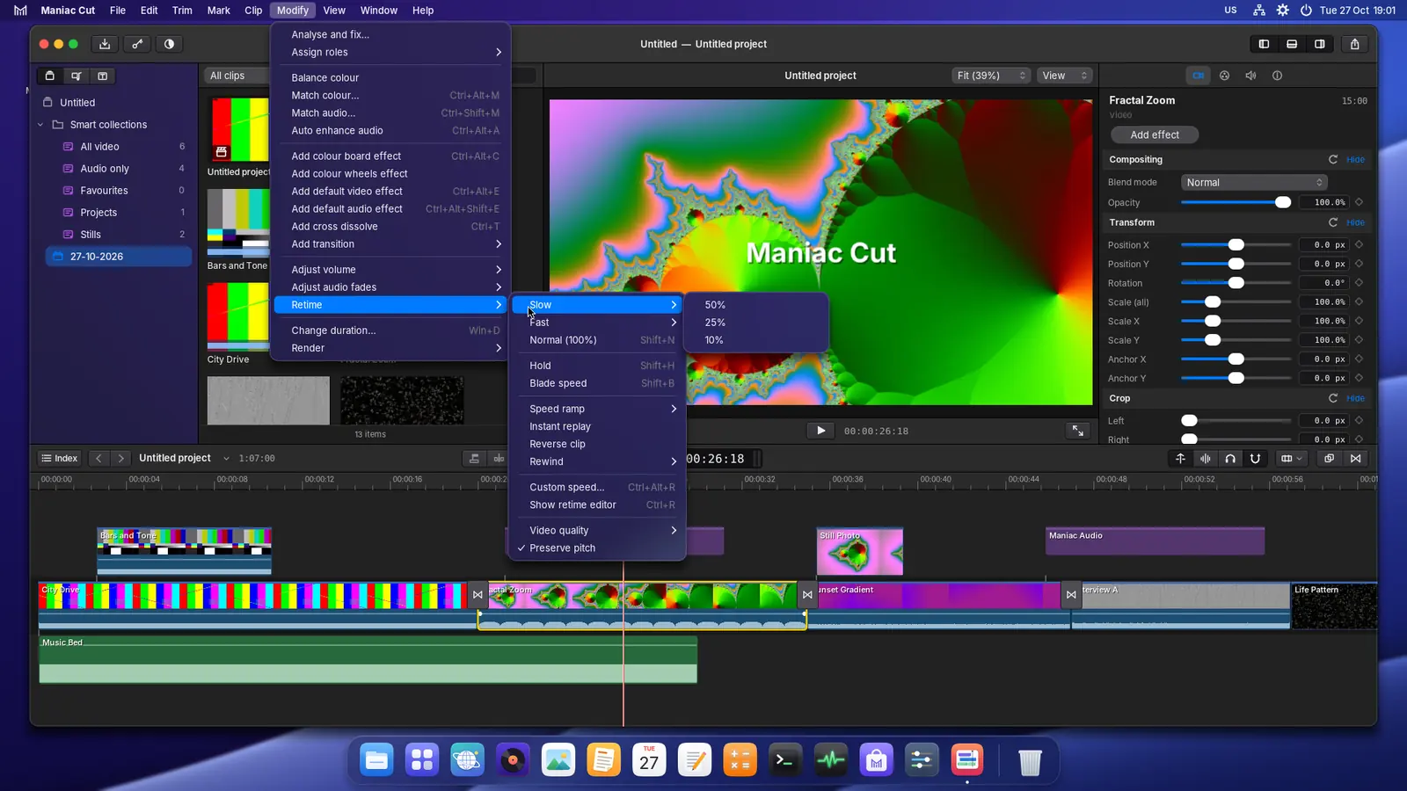The height and width of the screenshot is (791, 1407).
Task: Open the share/export icon in the toolbar
Action: pos(1355,44)
